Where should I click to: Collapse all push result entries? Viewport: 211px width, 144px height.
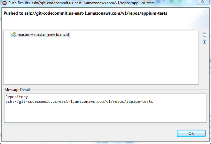(x=204, y=35)
